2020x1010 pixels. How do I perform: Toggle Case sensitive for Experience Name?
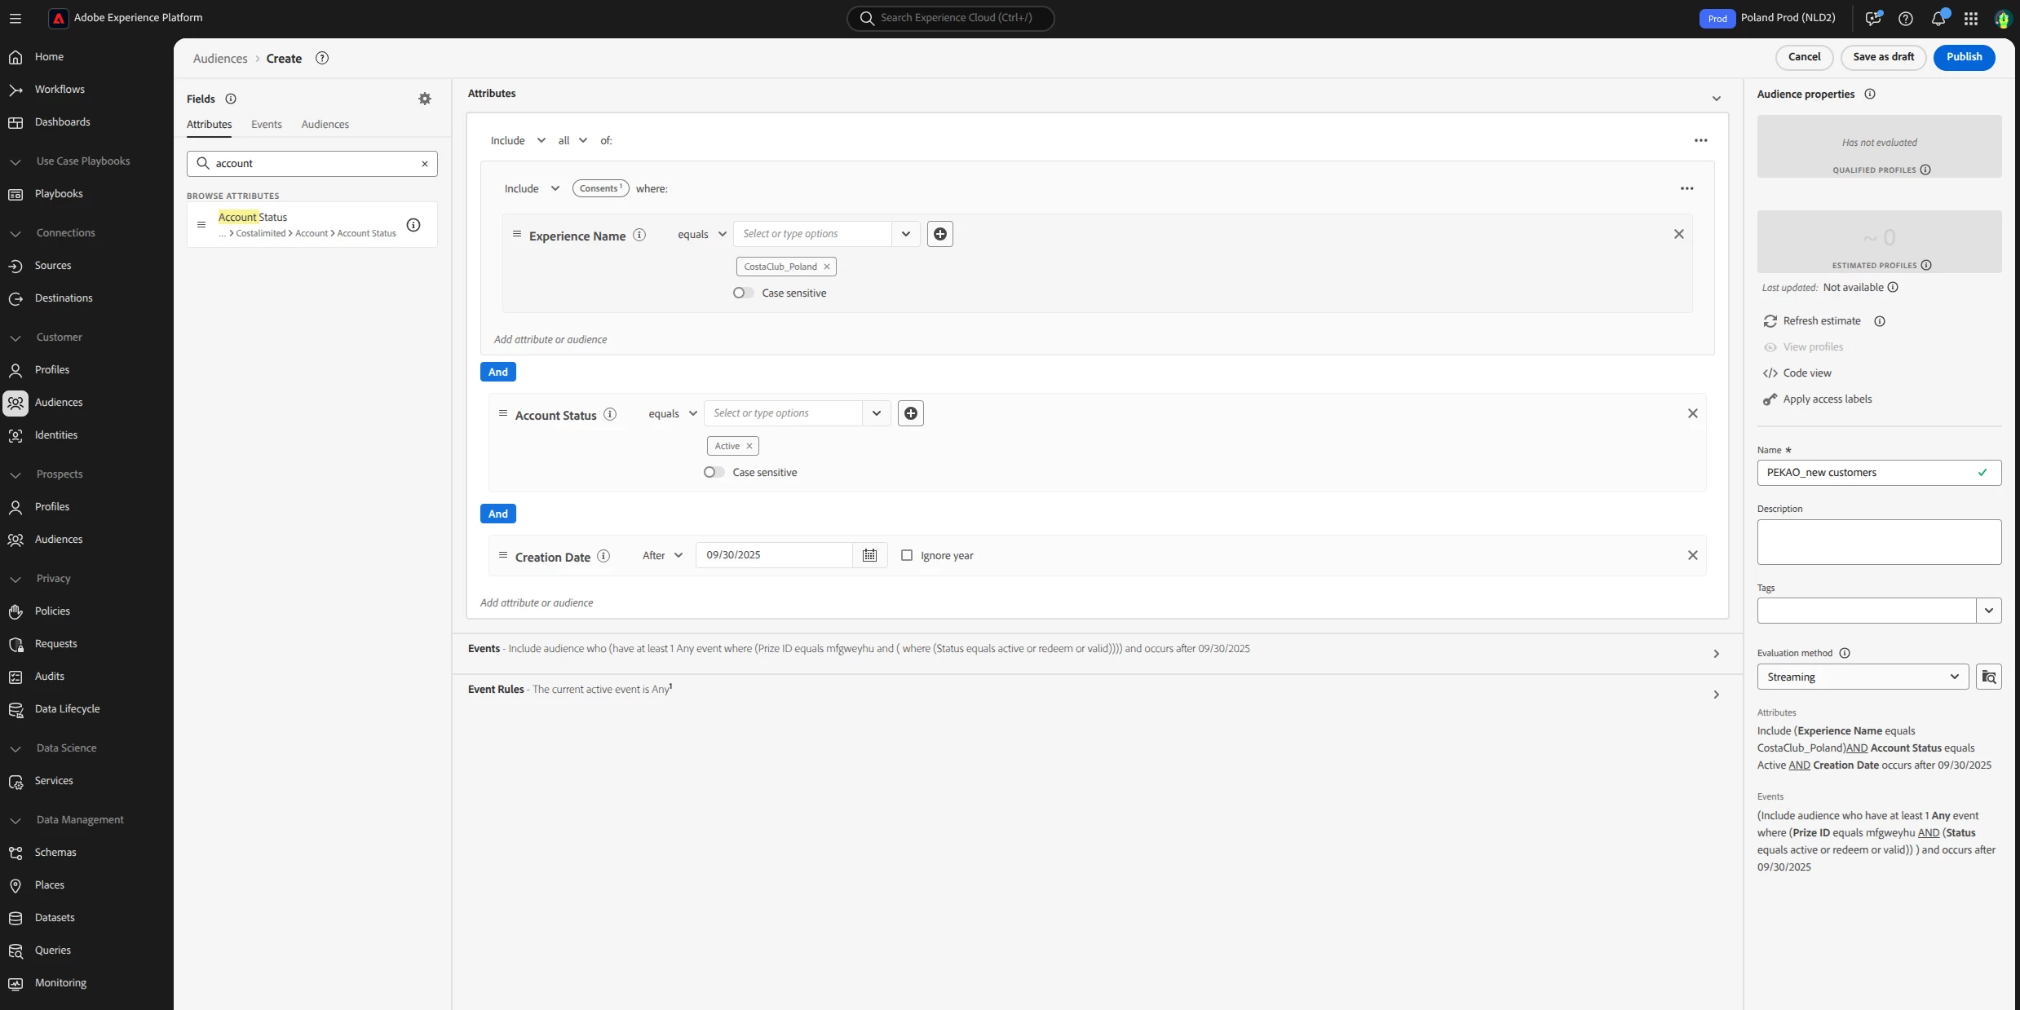point(742,293)
